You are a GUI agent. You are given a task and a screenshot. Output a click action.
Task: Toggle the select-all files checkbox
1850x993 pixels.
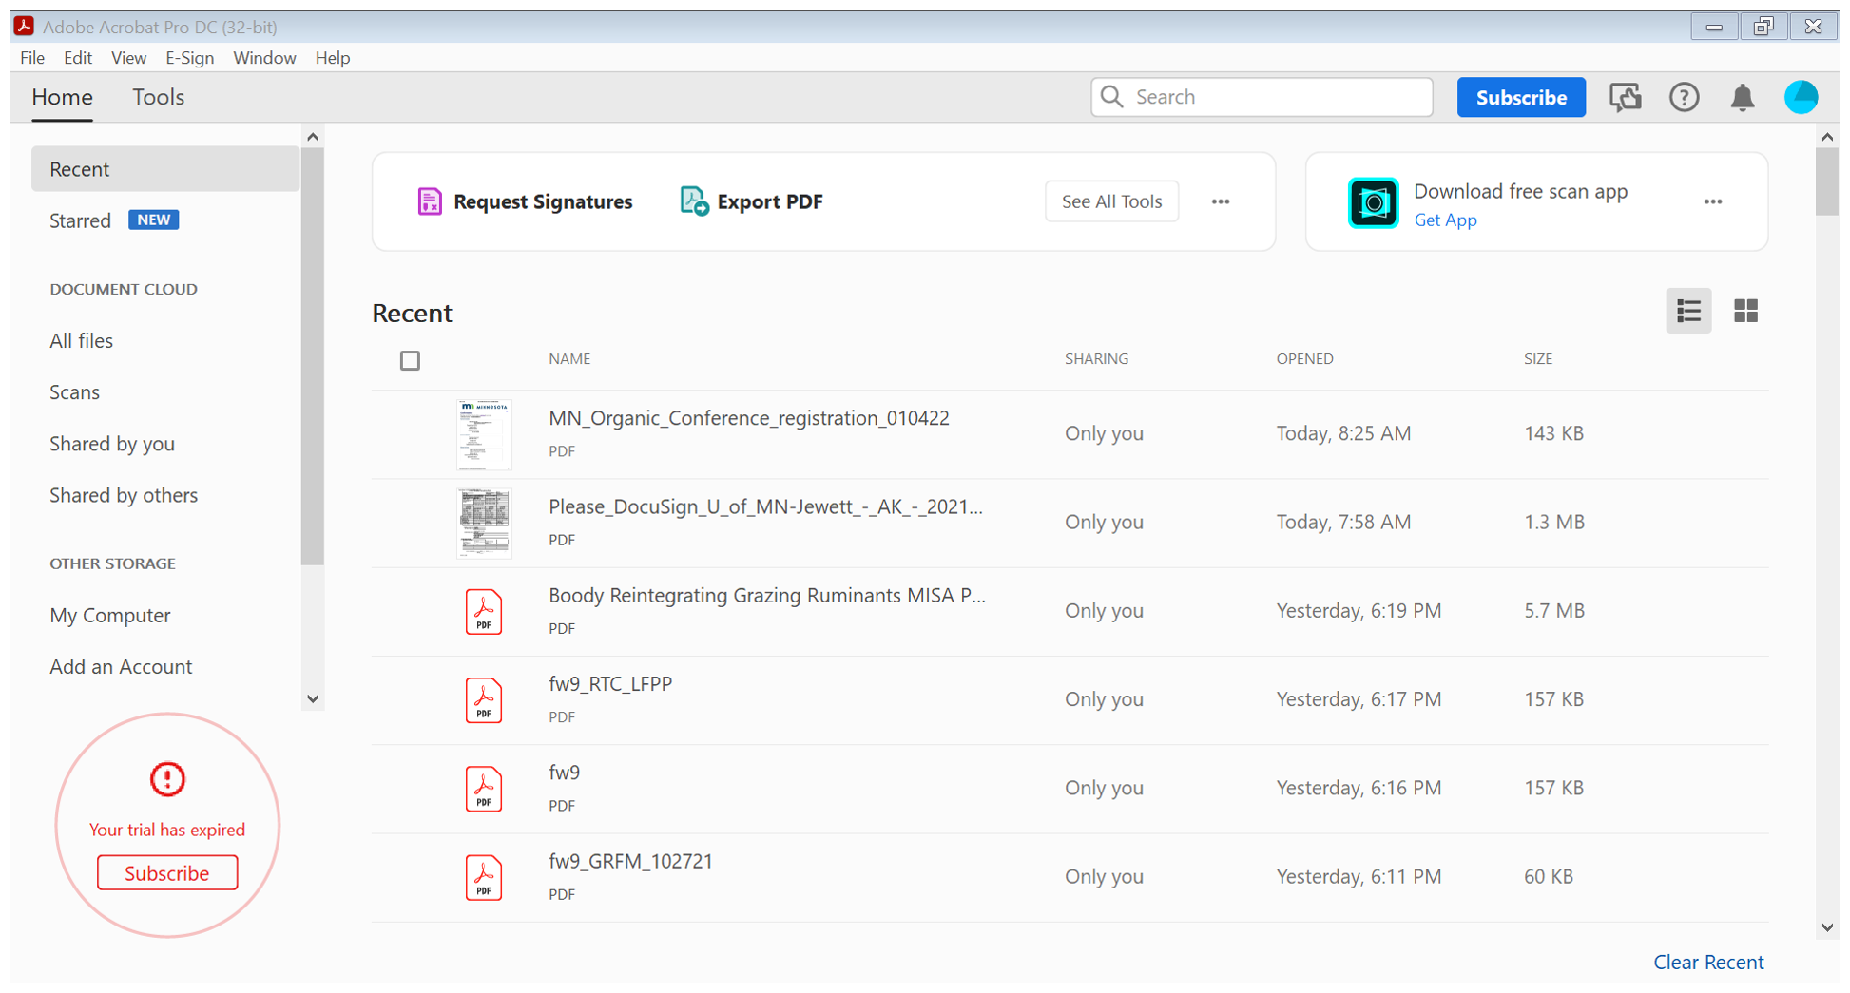pyautogui.click(x=410, y=360)
